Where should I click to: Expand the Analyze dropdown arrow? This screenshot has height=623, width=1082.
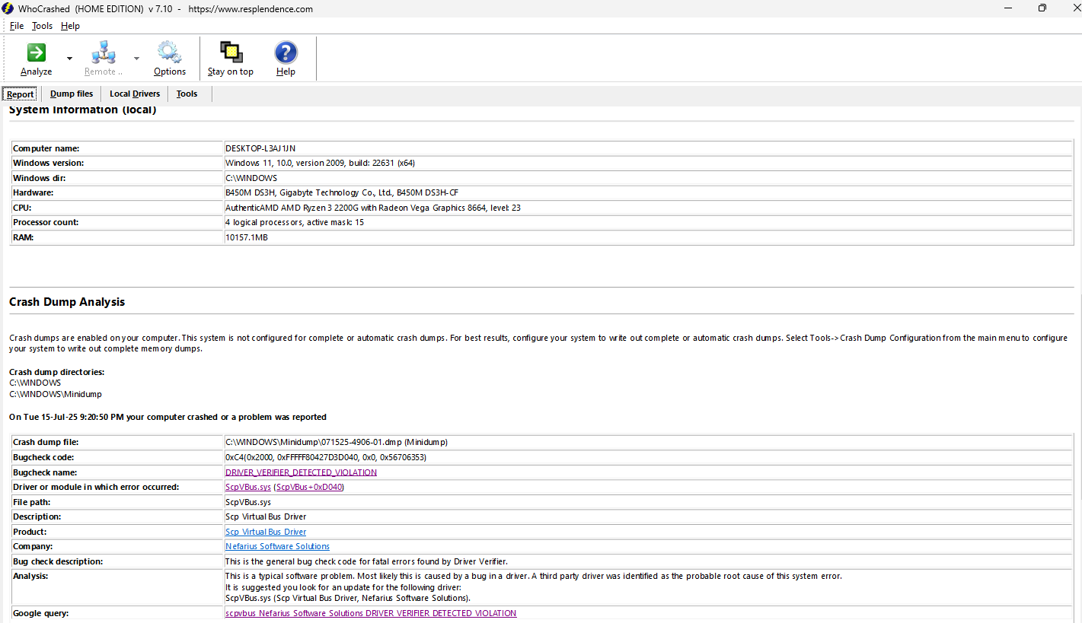pyautogui.click(x=69, y=59)
